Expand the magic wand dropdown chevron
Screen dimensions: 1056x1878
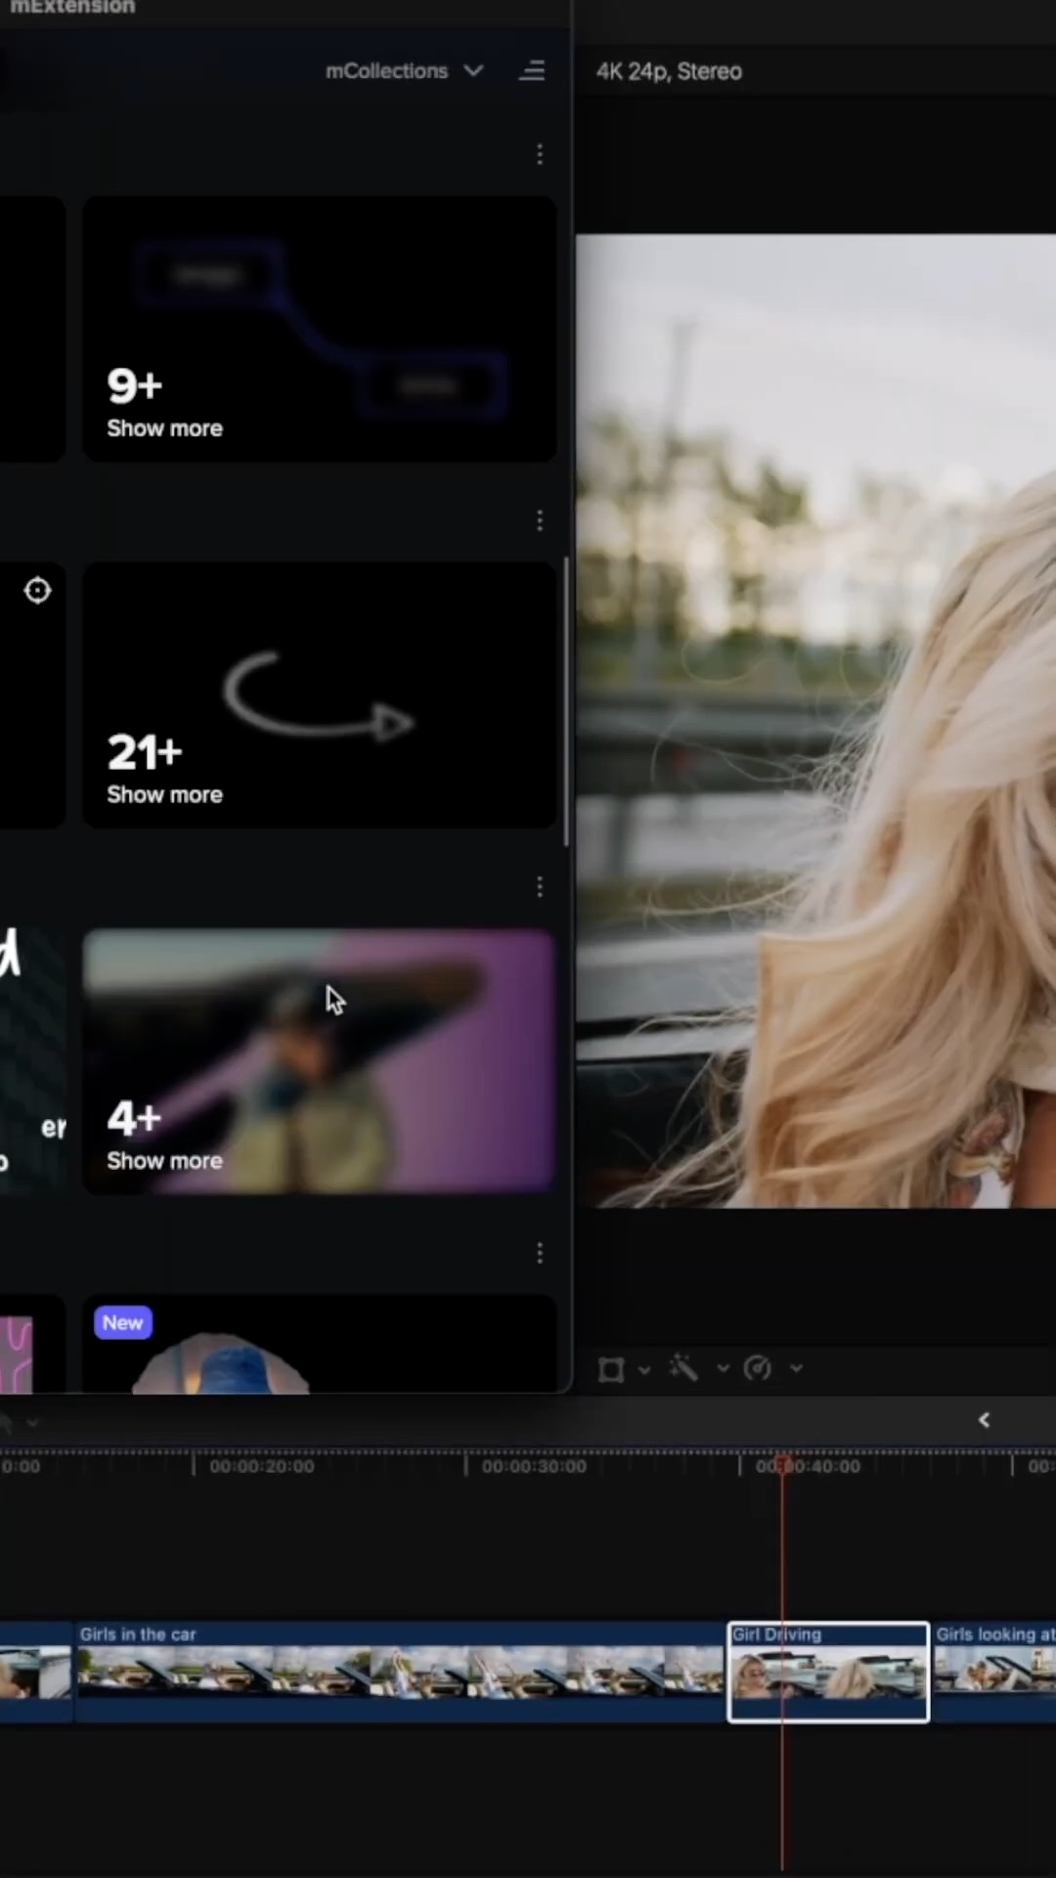point(724,1369)
